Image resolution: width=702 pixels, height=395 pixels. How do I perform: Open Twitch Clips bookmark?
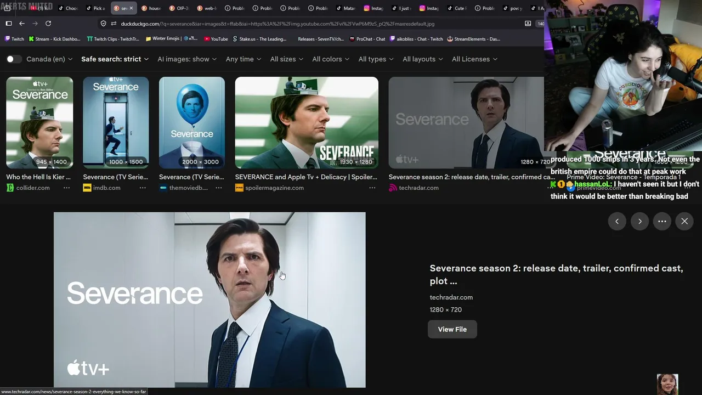pyautogui.click(x=114, y=39)
